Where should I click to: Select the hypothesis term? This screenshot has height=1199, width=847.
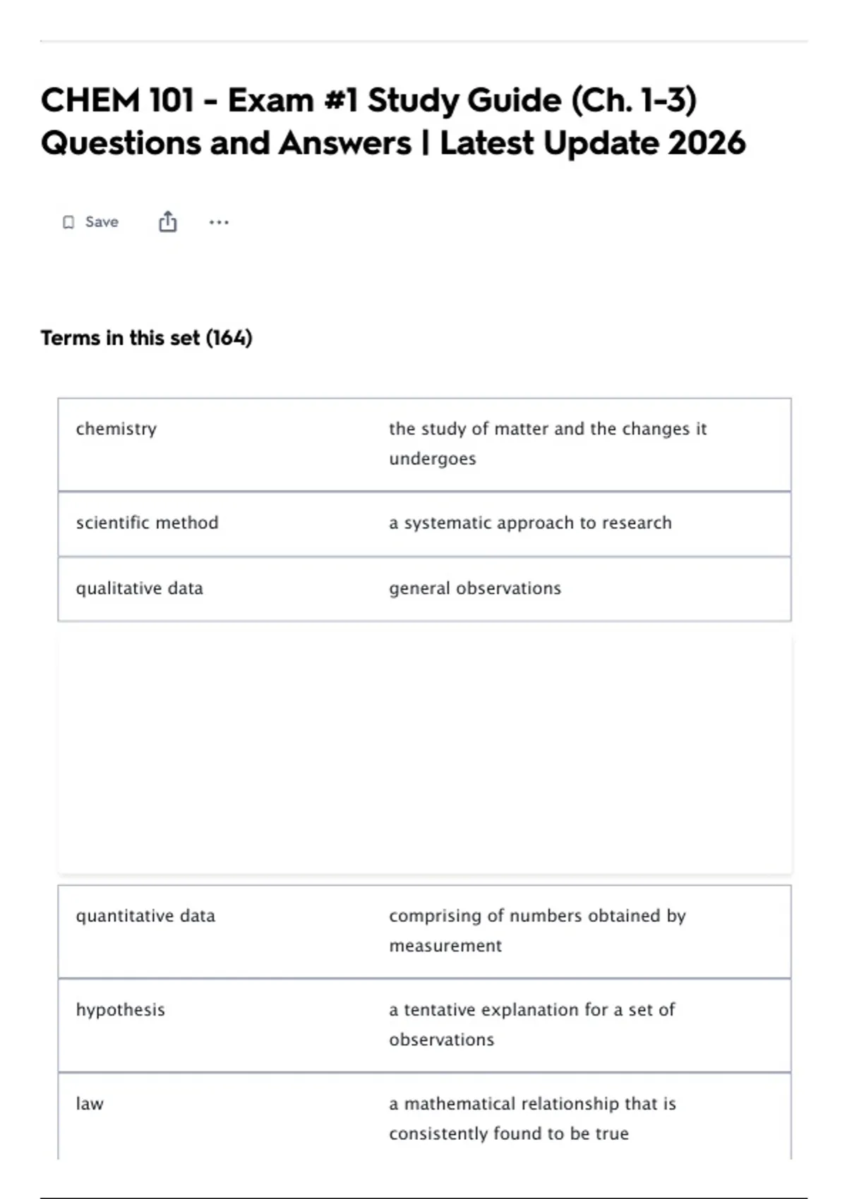[121, 1010]
